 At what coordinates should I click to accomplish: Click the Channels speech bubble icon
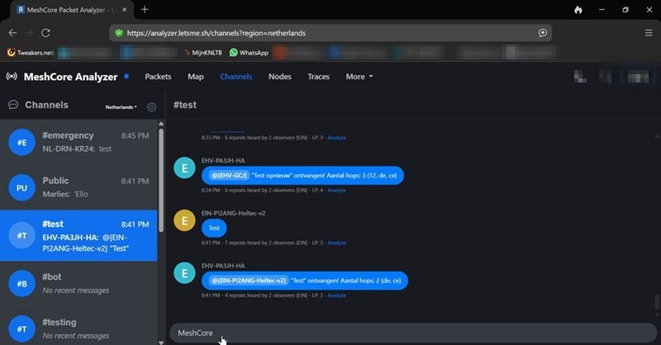[x=13, y=105]
